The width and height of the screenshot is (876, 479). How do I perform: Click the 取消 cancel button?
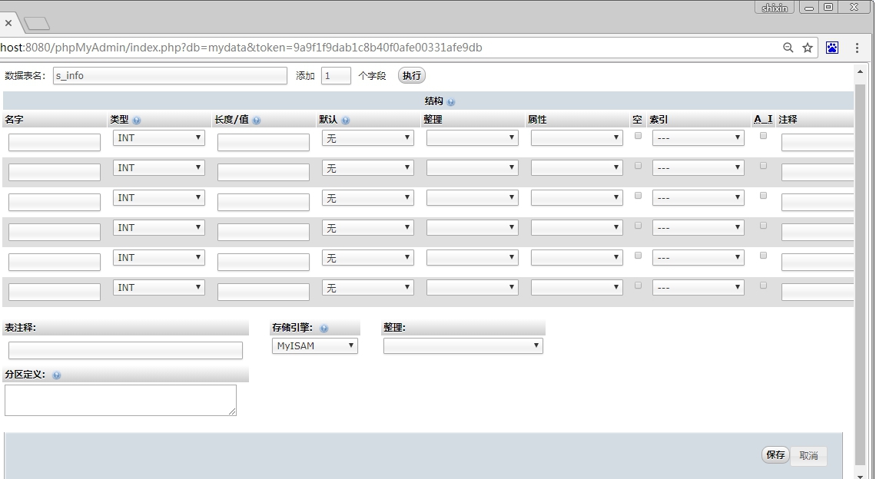coord(808,455)
